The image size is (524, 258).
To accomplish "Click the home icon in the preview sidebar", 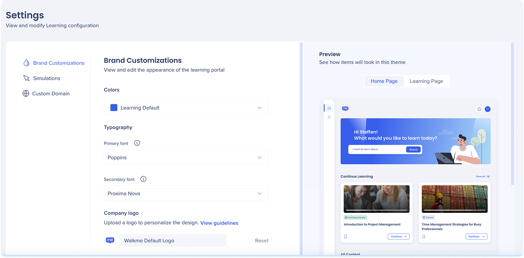I will [329, 108].
